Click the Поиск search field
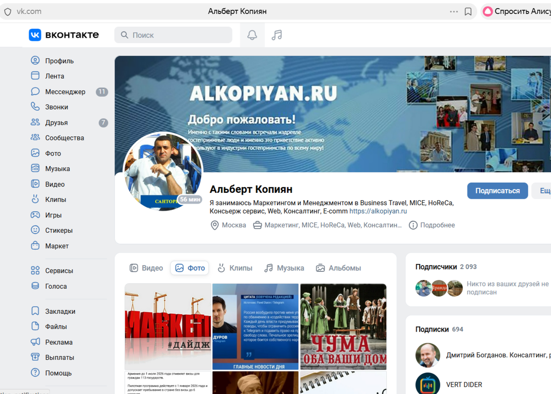The width and height of the screenshot is (551, 394). click(173, 35)
